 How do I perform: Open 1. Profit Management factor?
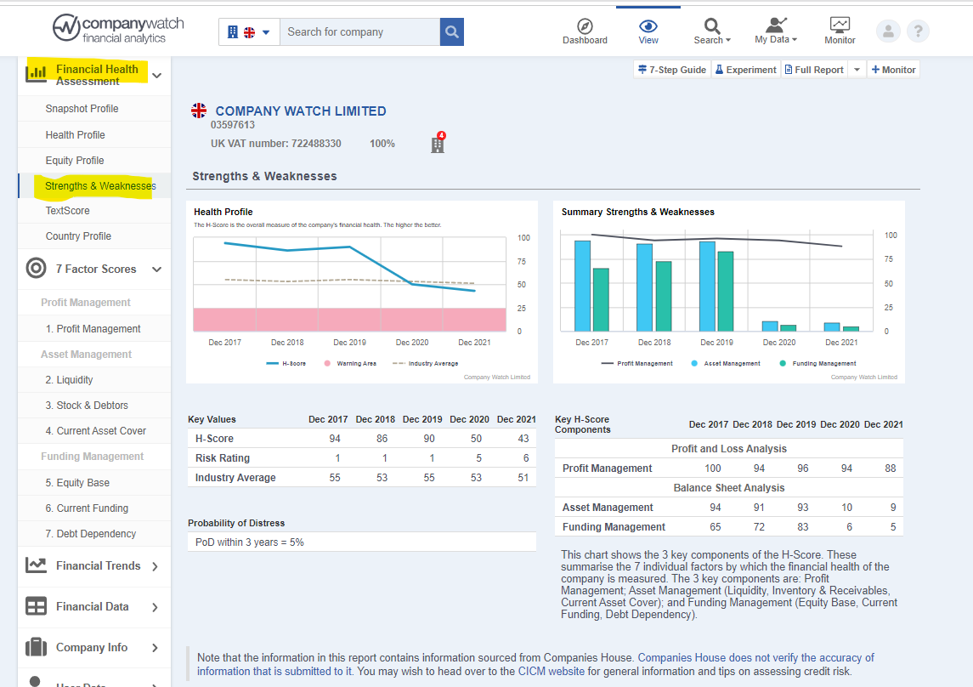(93, 328)
